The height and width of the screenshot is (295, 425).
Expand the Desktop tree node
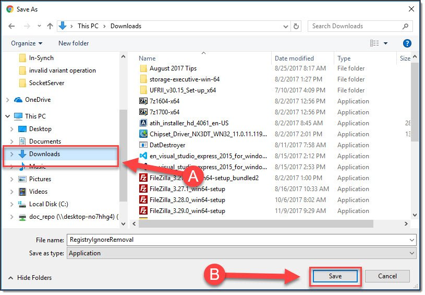tap(11, 129)
